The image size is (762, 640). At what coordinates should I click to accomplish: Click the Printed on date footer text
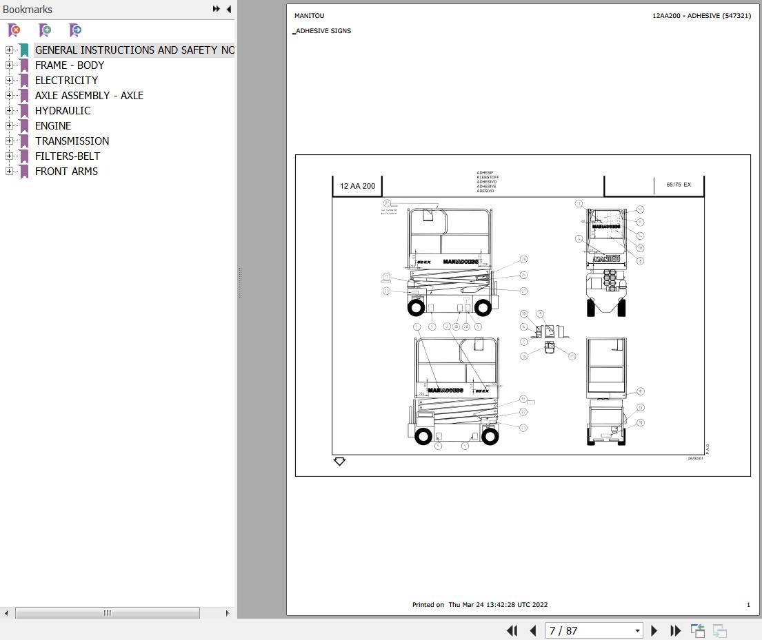point(480,605)
